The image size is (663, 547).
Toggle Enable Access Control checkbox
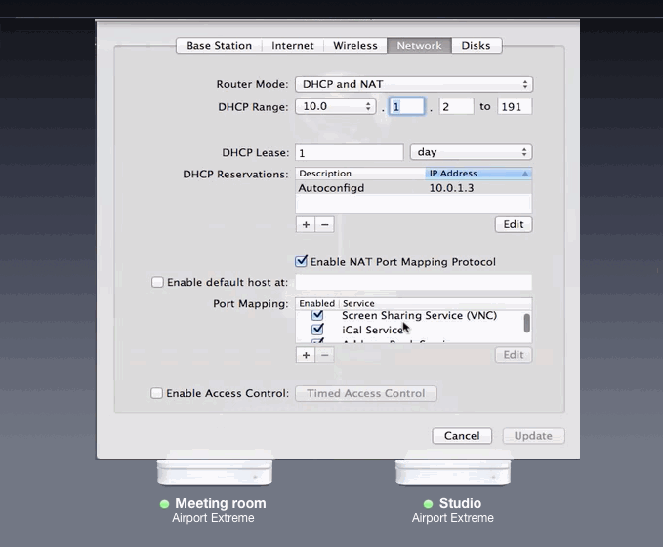(156, 393)
